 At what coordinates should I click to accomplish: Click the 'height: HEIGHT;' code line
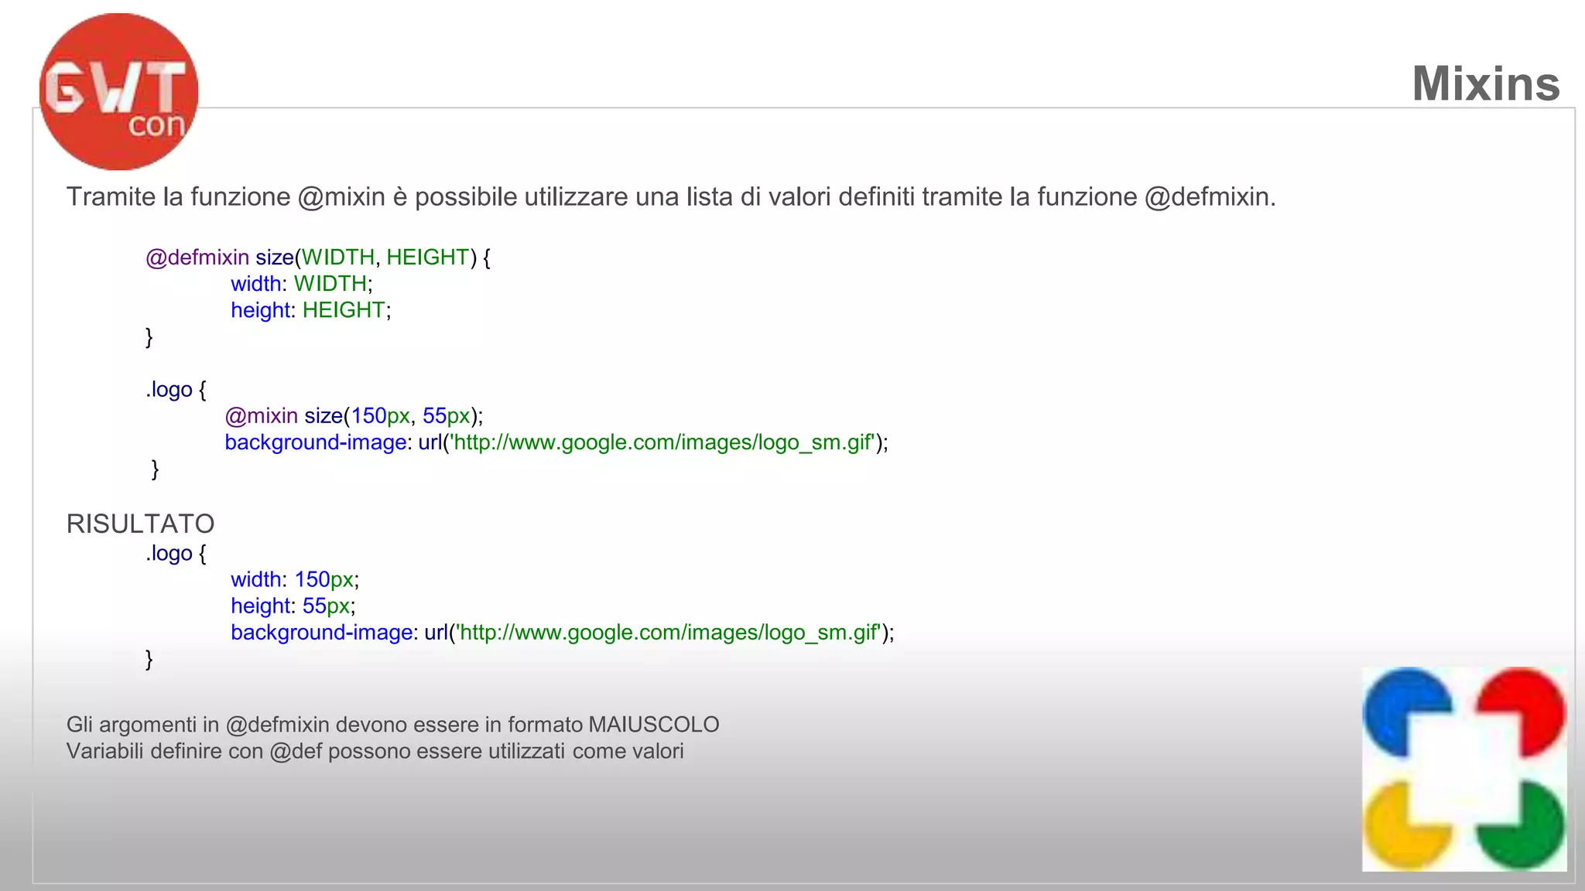tap(310, 310)
